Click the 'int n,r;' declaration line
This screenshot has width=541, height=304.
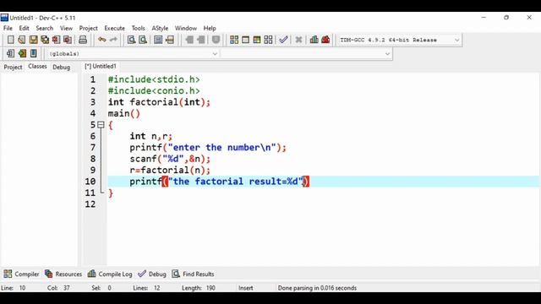click(151, 136)
